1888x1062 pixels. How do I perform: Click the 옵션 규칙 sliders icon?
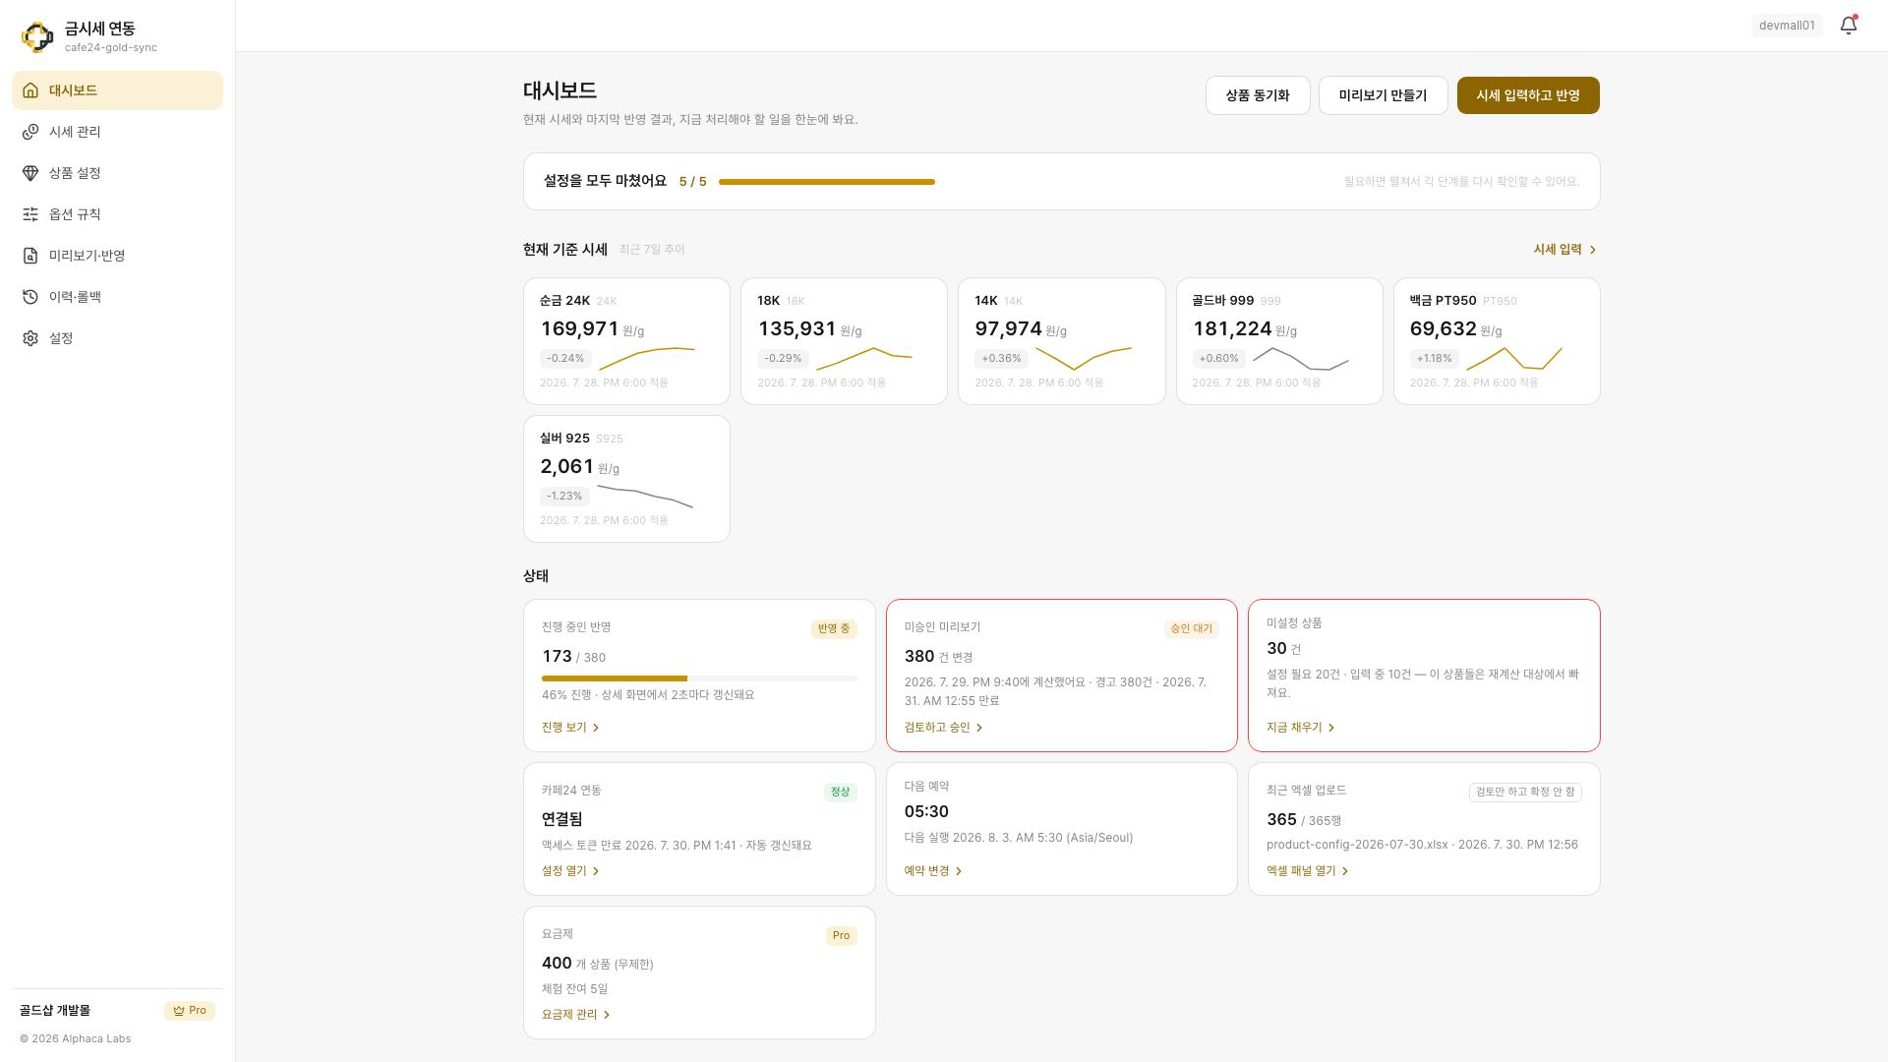click(x=30, y=214)
